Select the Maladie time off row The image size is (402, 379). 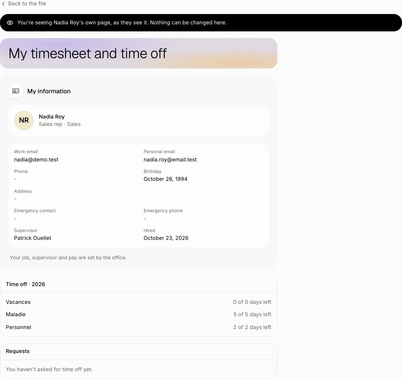pos(138,314)
